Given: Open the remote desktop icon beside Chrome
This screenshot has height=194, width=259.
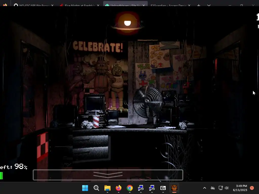Looking at the screenshot, I should pyautogui.click(x=141, y=188).
